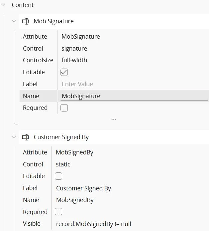Enable Required for Mob Signature
Image resolution: width=209 pixels, height=231 pixels.
[64, 108]
